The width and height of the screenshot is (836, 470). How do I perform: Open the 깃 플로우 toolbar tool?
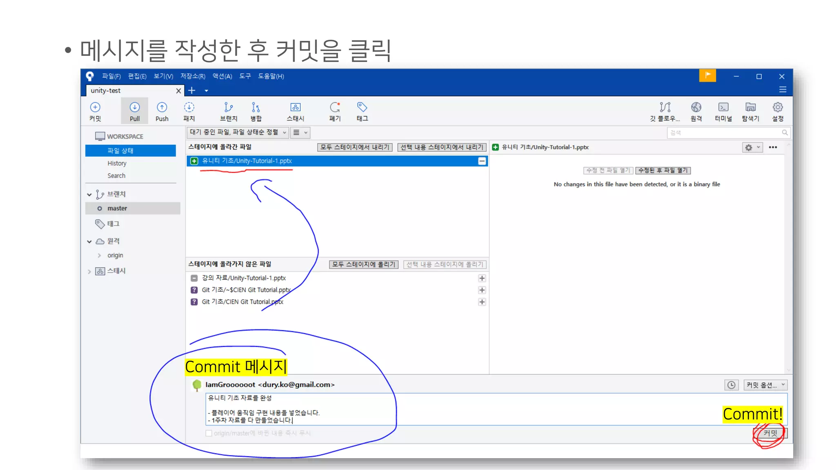(x=665, y=111)
